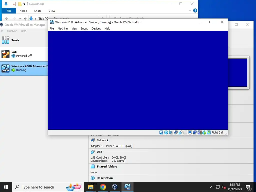Screen dimensions: 256x192
Task: Click the muted volume tray icon
Action: 224,187
